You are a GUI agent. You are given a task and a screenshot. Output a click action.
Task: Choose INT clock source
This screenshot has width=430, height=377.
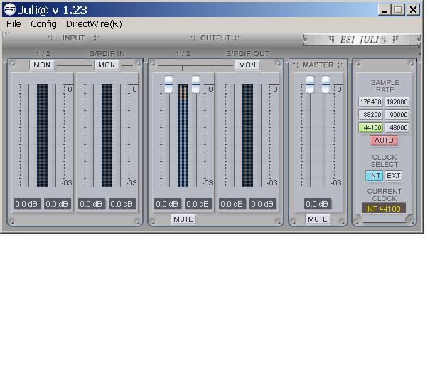(x=375, y=176)
